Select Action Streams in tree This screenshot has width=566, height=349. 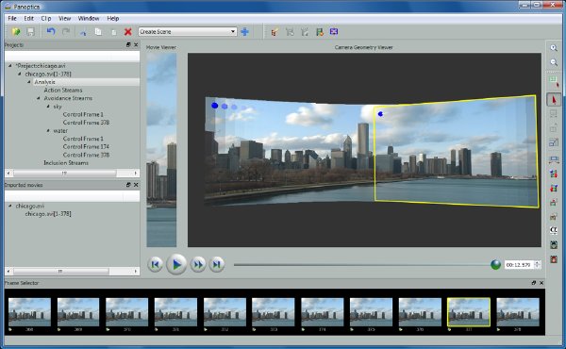tap(63, 91)
